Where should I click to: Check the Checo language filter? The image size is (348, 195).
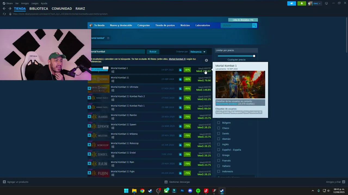tap(219, 128)
